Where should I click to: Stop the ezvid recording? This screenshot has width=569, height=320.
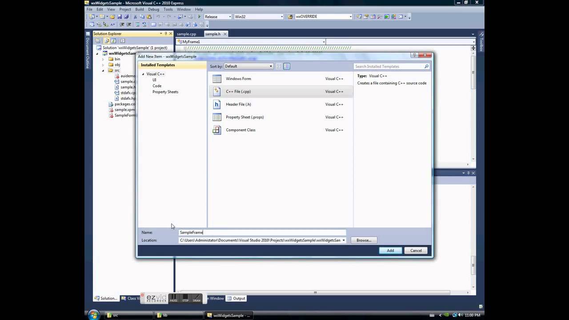pyautogui.click(x=185, y=298)
